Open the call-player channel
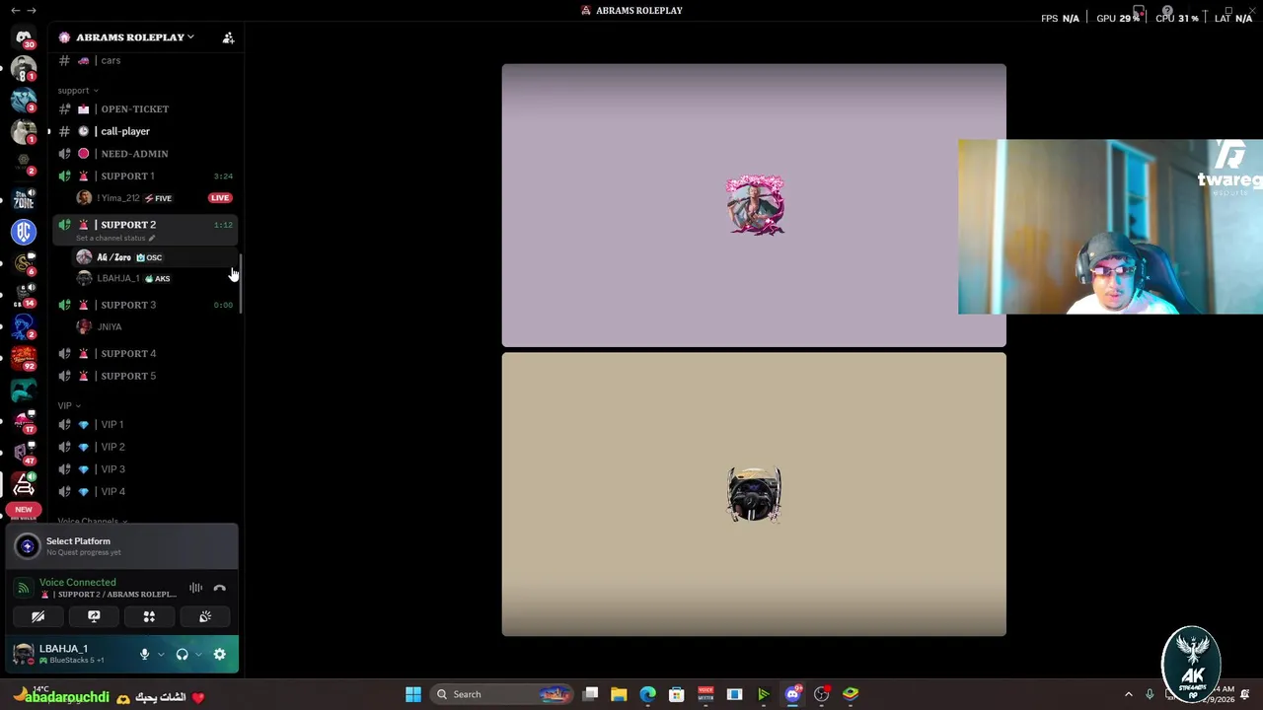1263x710 pixels. click(146, 131)
